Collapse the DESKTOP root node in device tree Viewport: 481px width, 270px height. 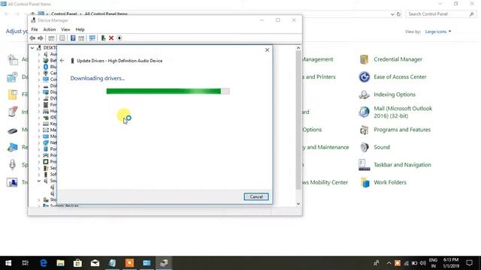point(32,48)
